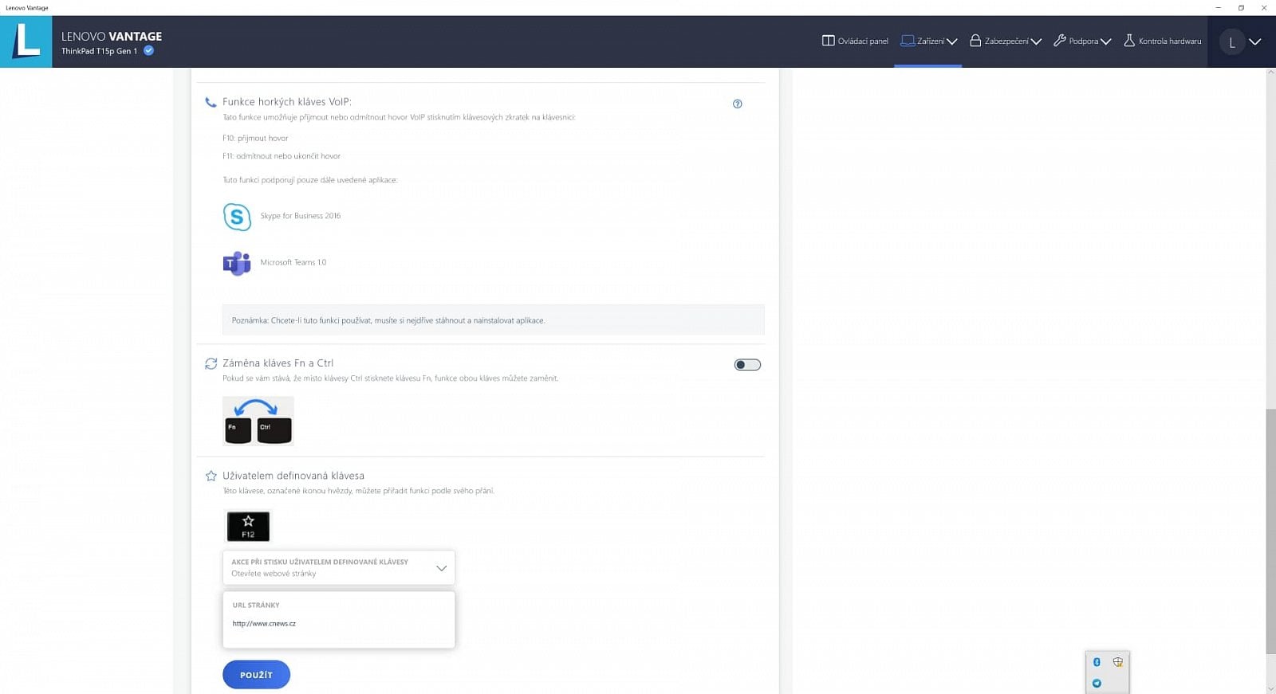Click the Bluetooth tray icon

point(1097,662)
